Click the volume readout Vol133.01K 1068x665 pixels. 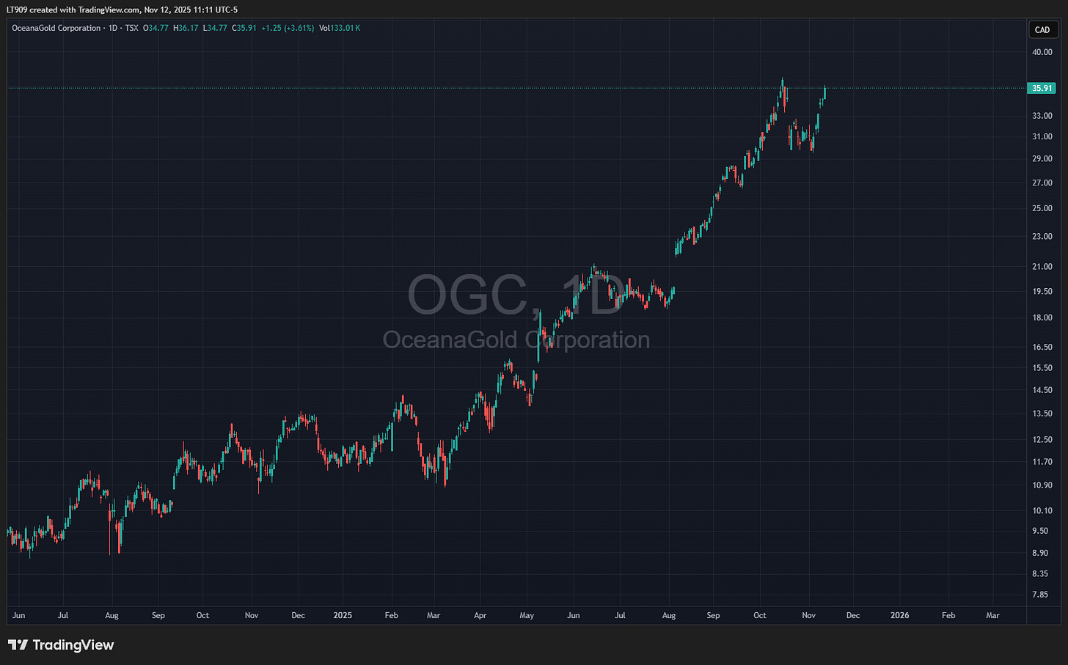(340, 28)
